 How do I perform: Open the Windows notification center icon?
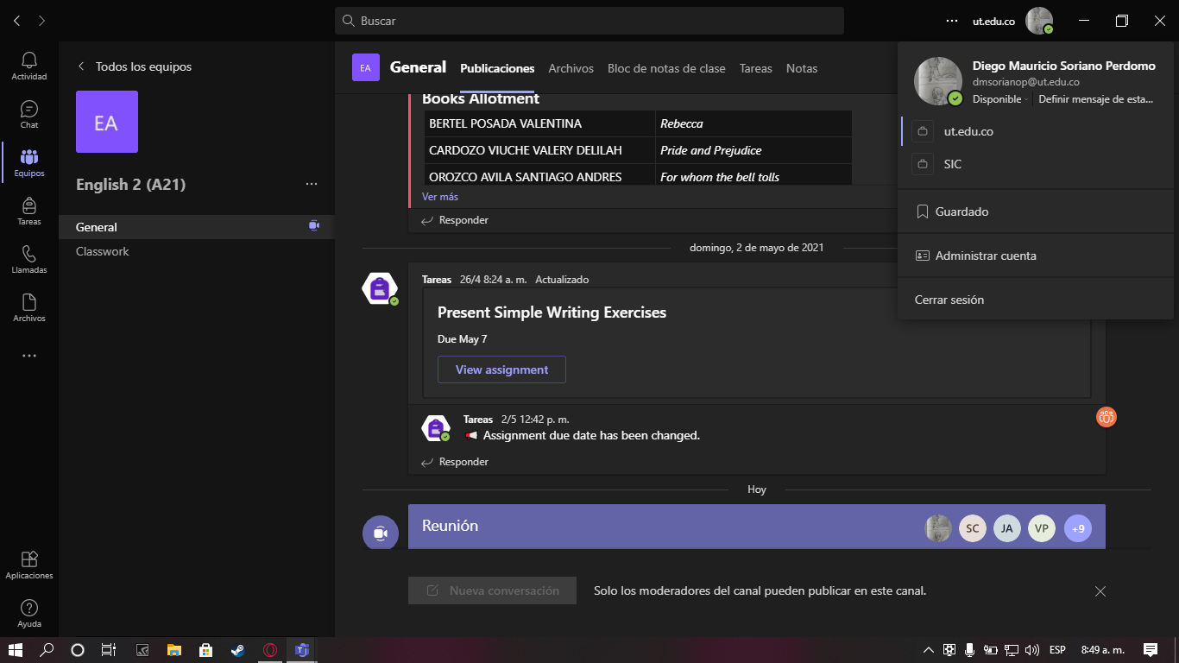[1150, 650]
